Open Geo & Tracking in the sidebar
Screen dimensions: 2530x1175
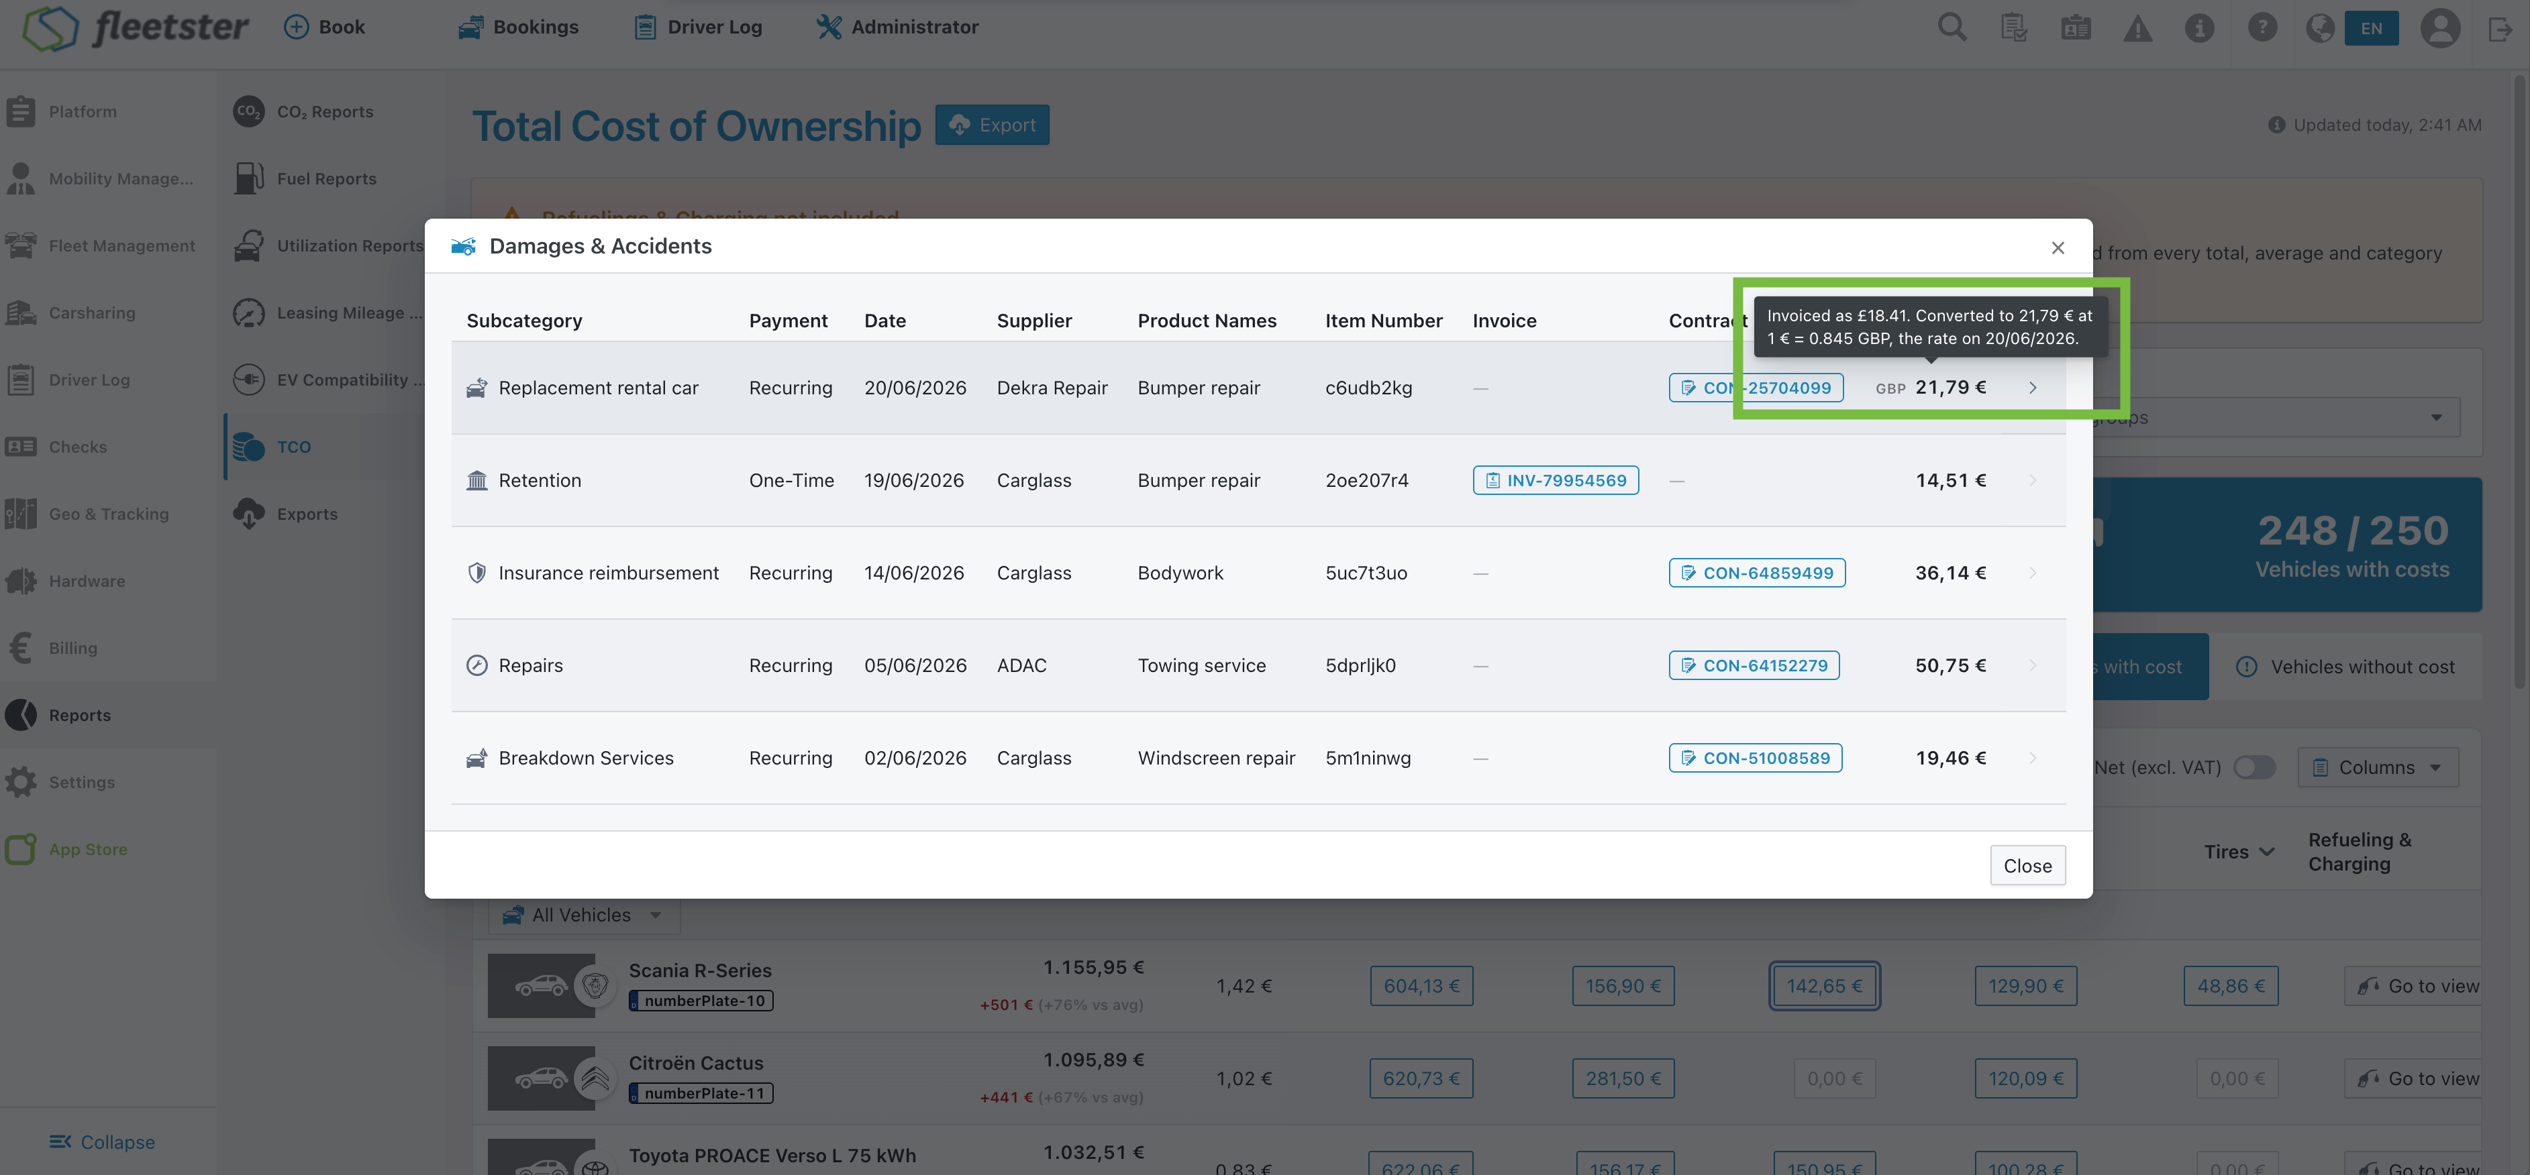pos(108,514)
